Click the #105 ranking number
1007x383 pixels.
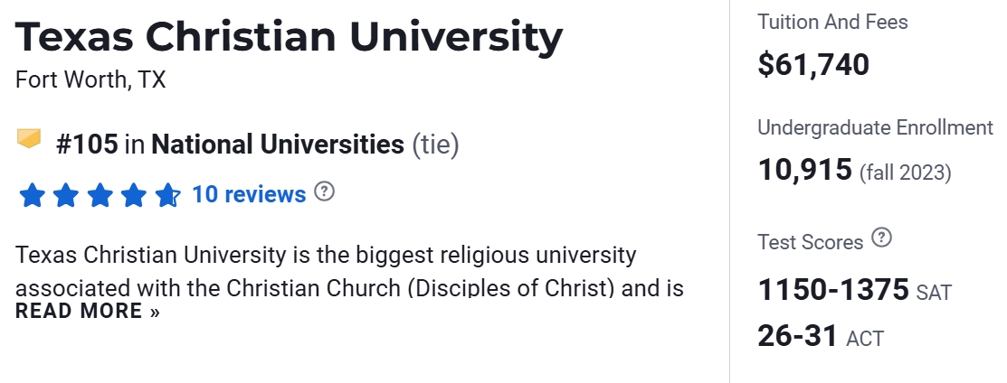(87, 144)
